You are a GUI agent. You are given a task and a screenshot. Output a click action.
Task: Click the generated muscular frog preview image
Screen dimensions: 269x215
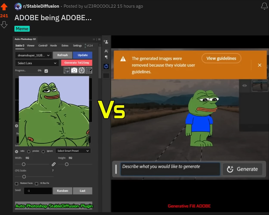54,111
